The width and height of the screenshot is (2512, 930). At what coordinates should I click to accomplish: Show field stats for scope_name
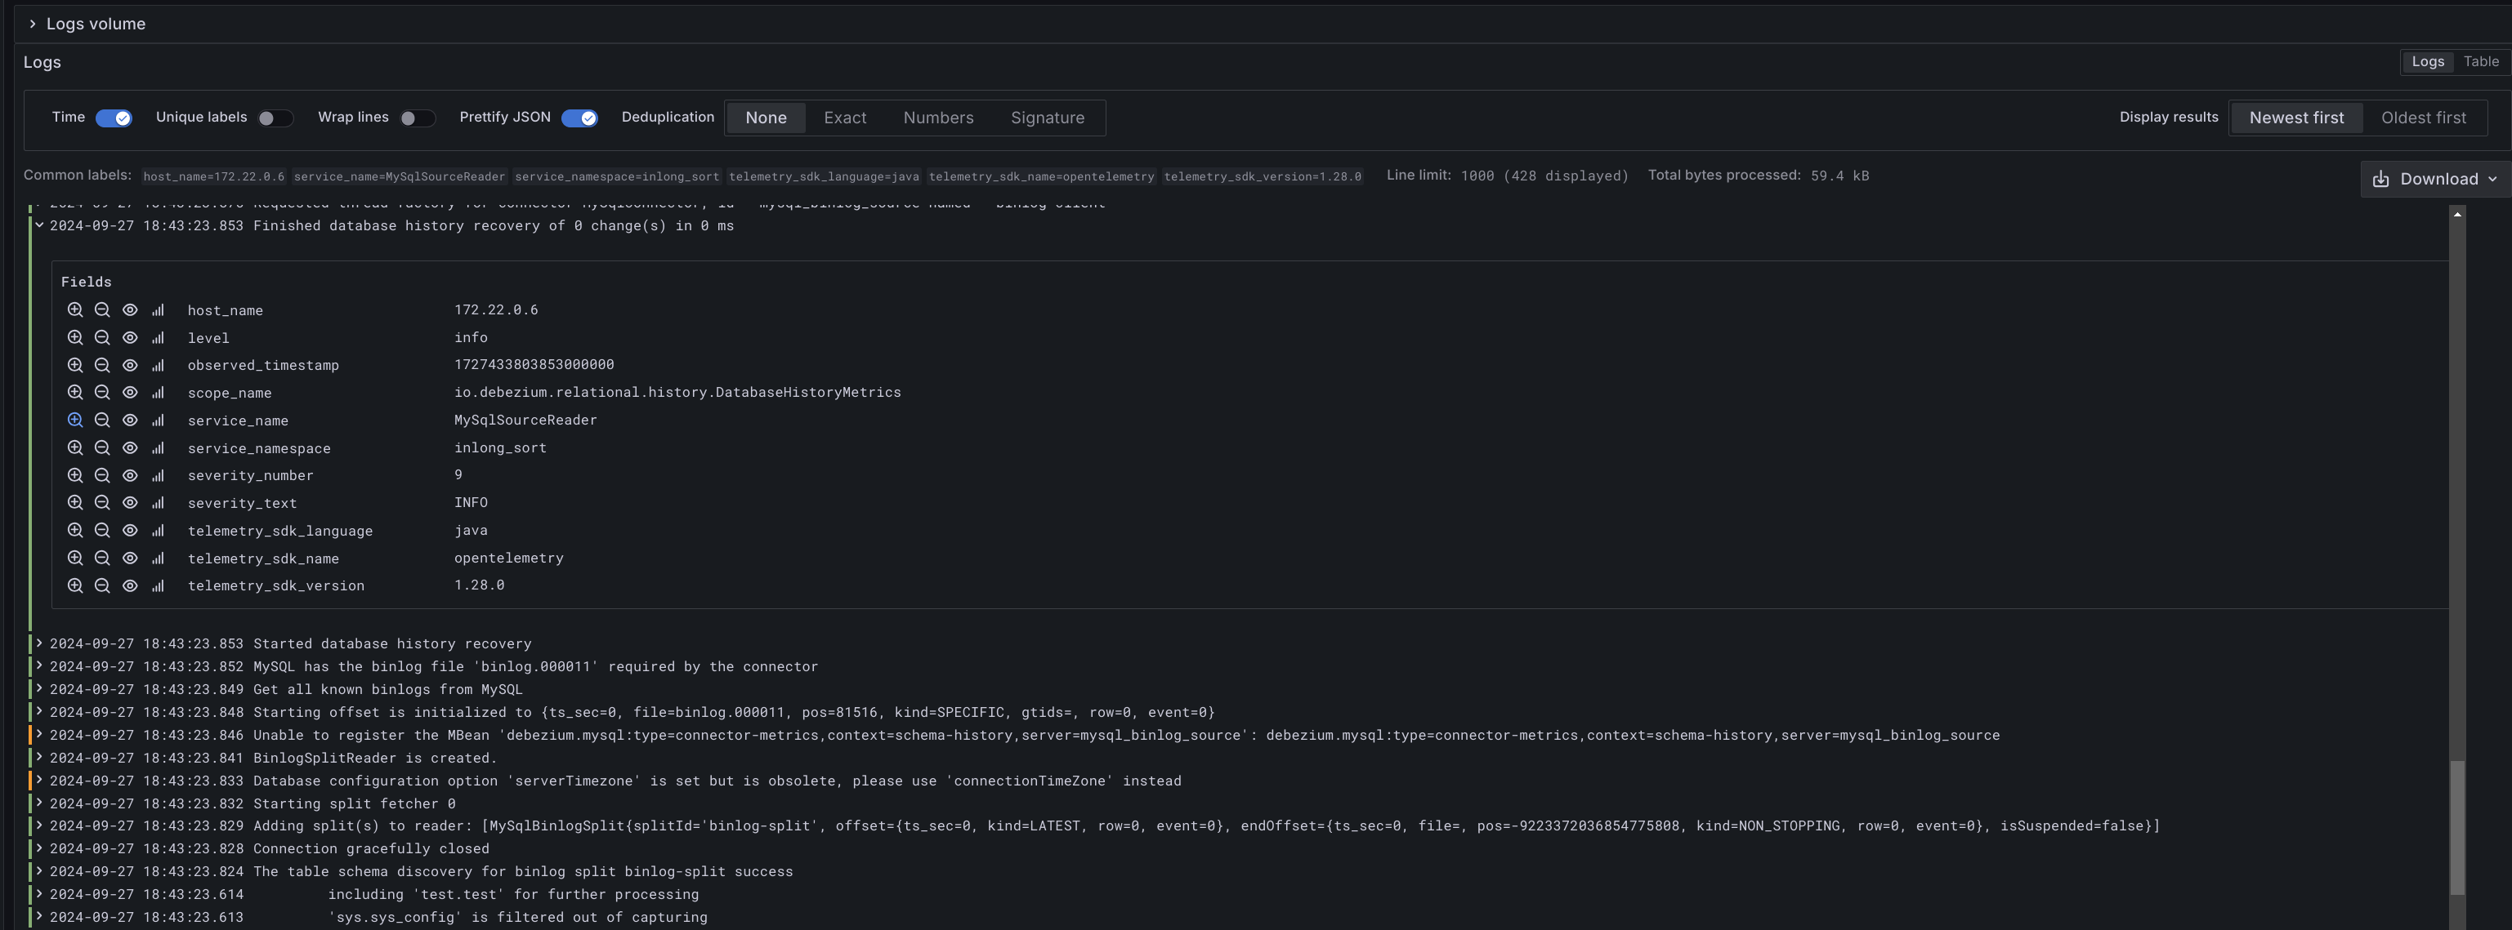(x=157, y=393)
